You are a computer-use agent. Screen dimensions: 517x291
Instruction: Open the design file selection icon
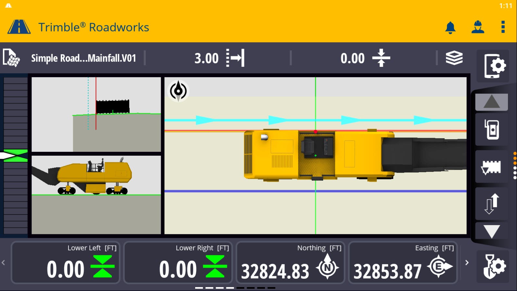click(11, 58)
